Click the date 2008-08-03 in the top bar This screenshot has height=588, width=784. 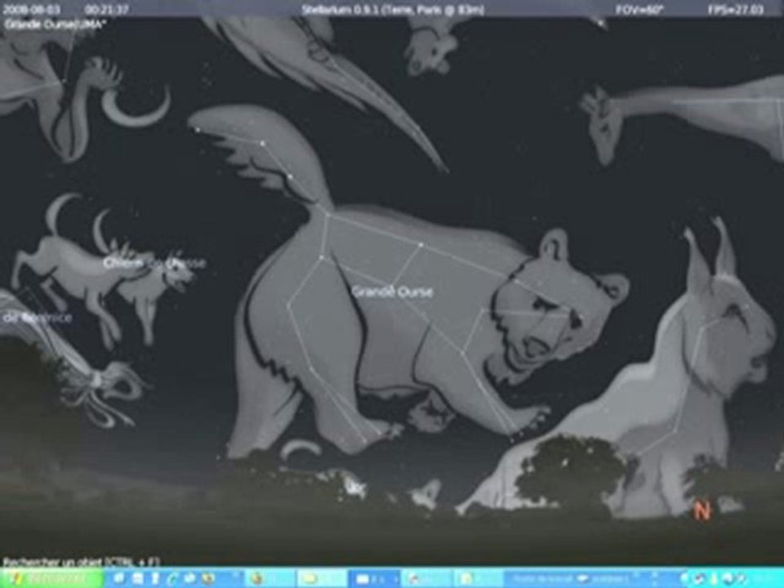(32, 10)
